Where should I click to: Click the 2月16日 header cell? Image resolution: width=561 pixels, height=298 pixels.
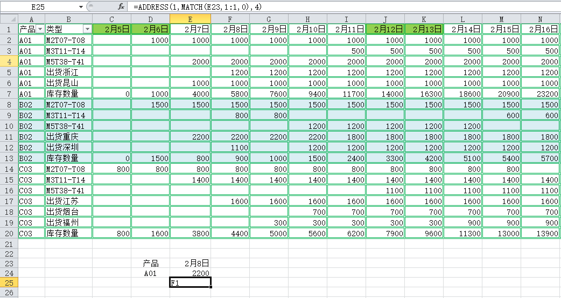540,29
